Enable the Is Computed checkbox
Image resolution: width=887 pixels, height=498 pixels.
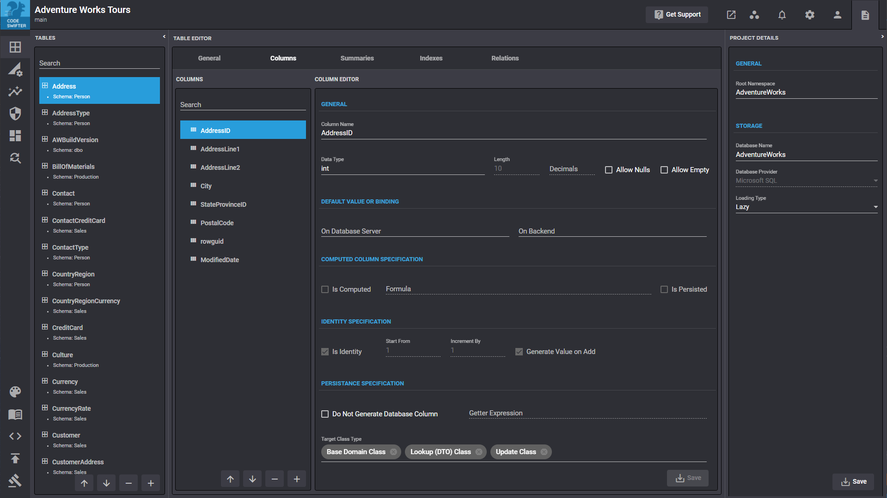click(325, 289)
